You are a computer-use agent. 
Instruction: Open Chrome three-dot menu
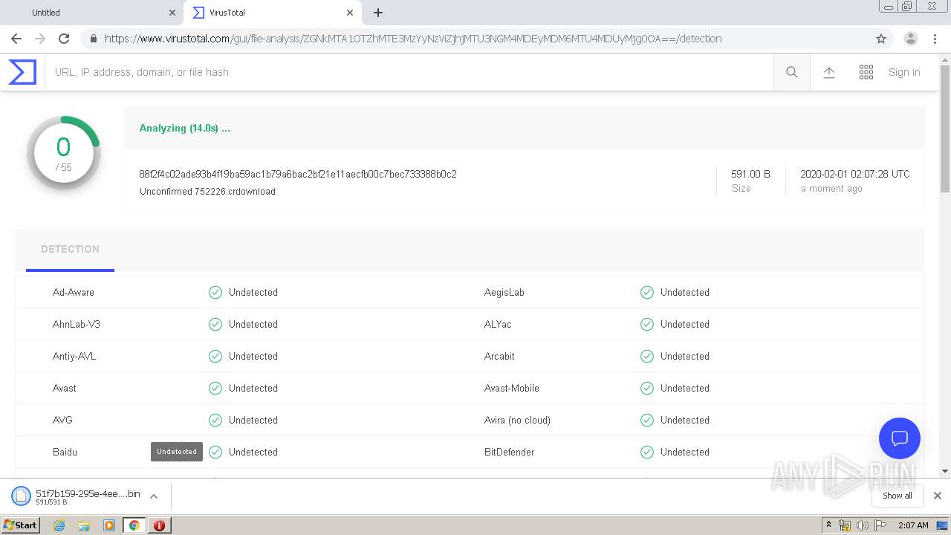[x=935, y=39]
